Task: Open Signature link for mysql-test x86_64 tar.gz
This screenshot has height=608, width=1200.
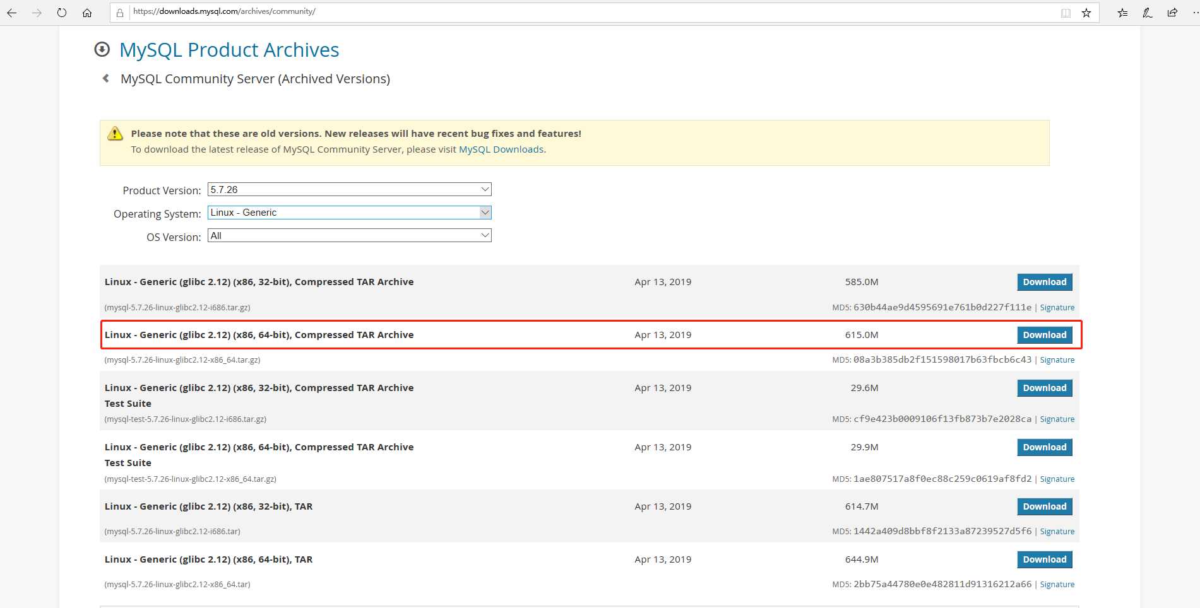Action: (1057, 479)
